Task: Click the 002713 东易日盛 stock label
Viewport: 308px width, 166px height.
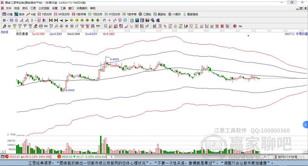Action: coord(296,34)
